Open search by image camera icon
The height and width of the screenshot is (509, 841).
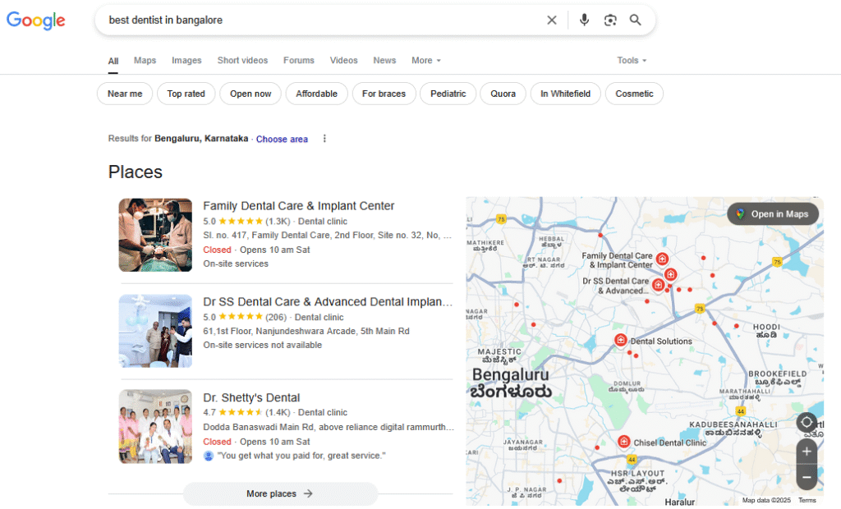point(610,21)
